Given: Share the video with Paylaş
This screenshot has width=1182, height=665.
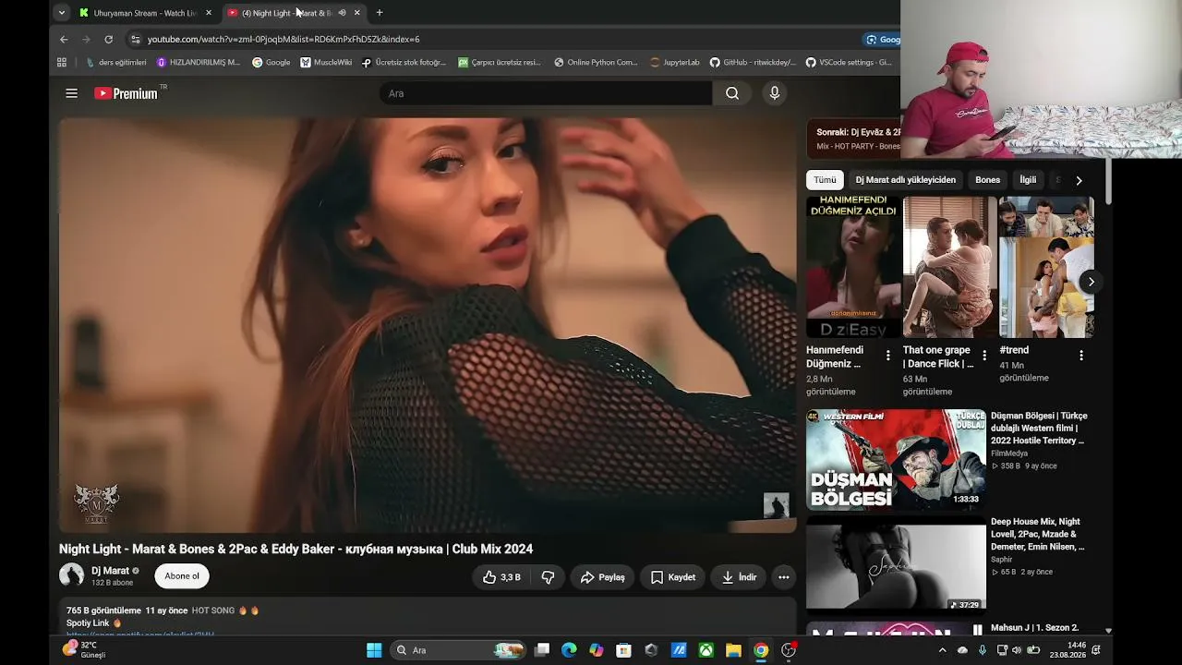Looking at the screenshot, I should click(x=602, y=577).
